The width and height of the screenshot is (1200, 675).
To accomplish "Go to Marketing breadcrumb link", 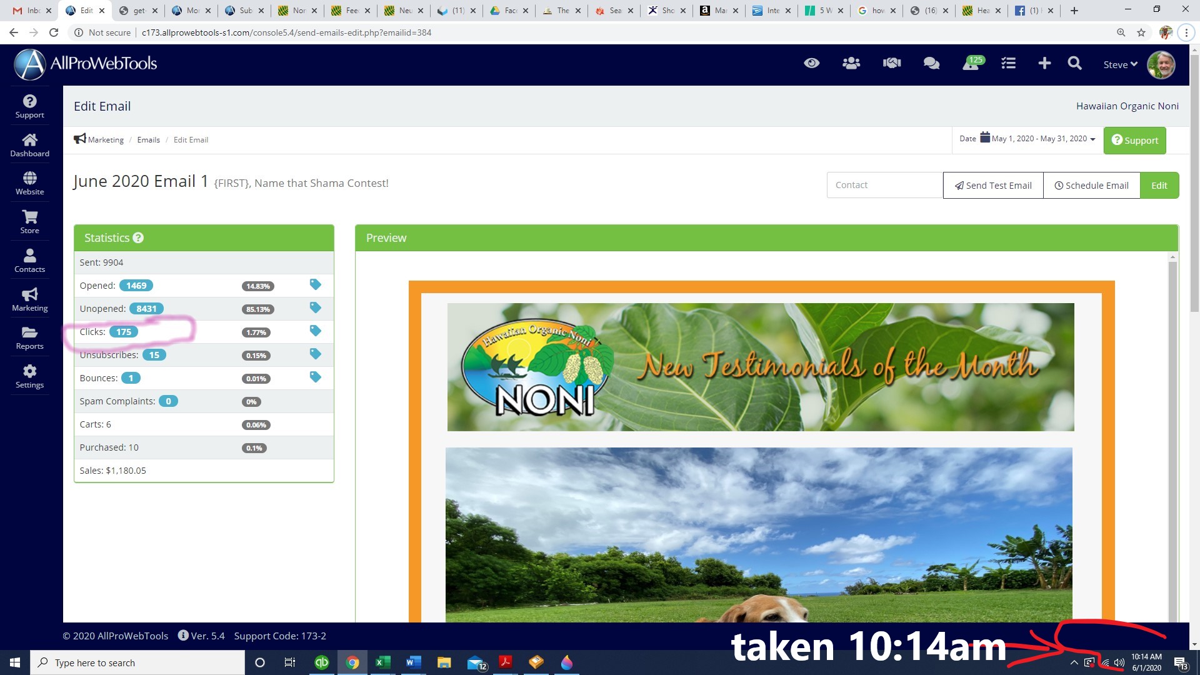I will 106,139.
